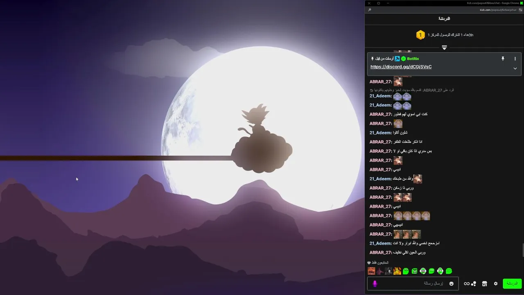Open the site settings icon in address bar
This screenshot has height=295, width=524.
coord(521,10)
